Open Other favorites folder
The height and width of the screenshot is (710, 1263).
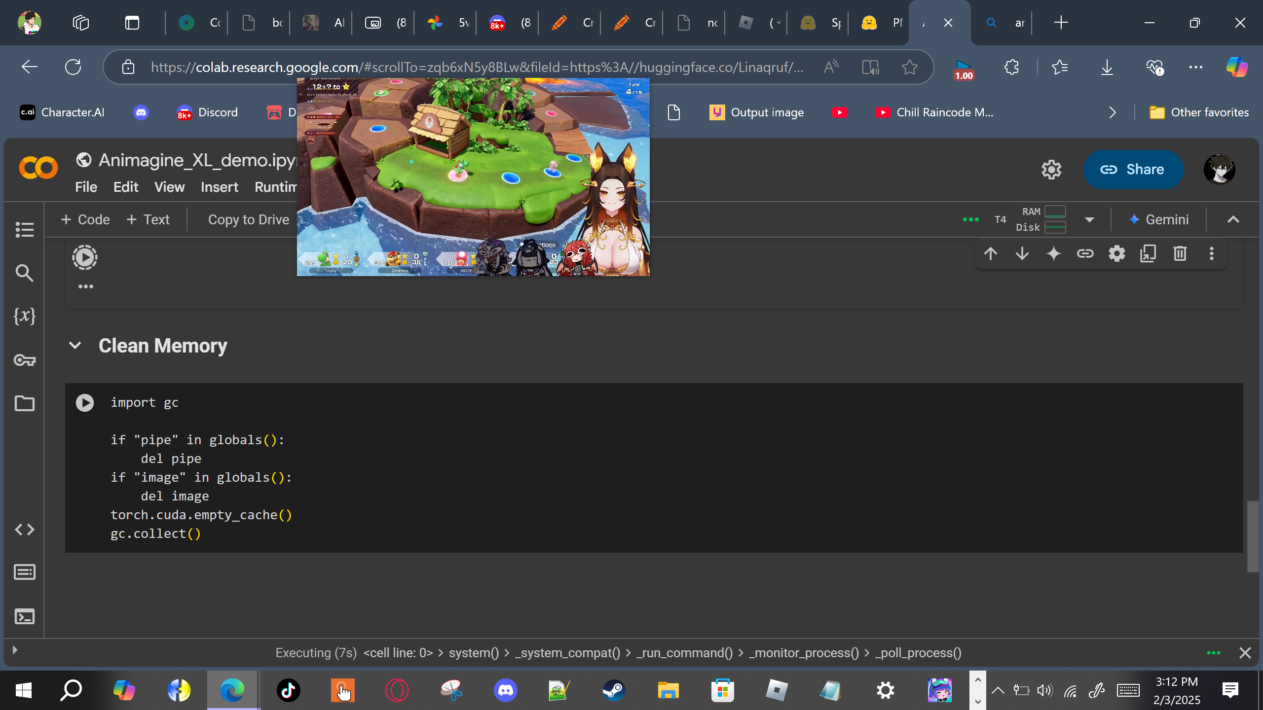point(1199,112)
